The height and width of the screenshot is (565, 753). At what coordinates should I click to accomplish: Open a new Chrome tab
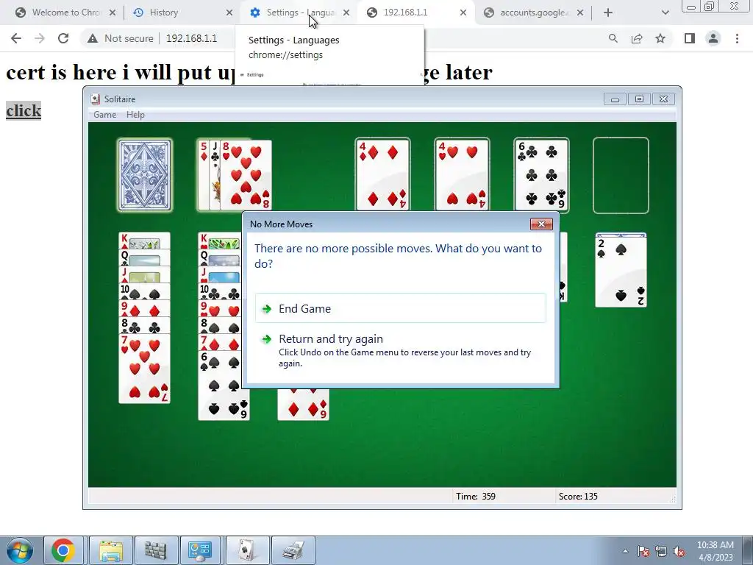(x=608, y=13)
